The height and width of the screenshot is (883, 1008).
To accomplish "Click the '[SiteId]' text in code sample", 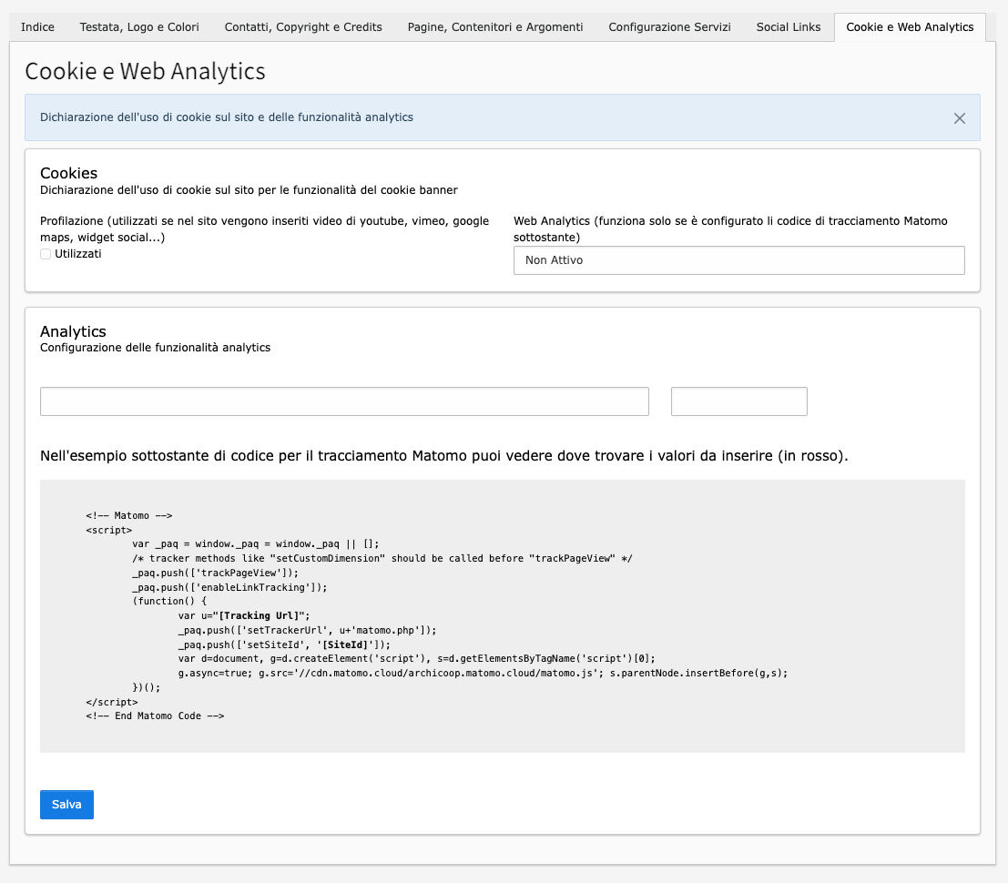I will (x=345, y=644).
